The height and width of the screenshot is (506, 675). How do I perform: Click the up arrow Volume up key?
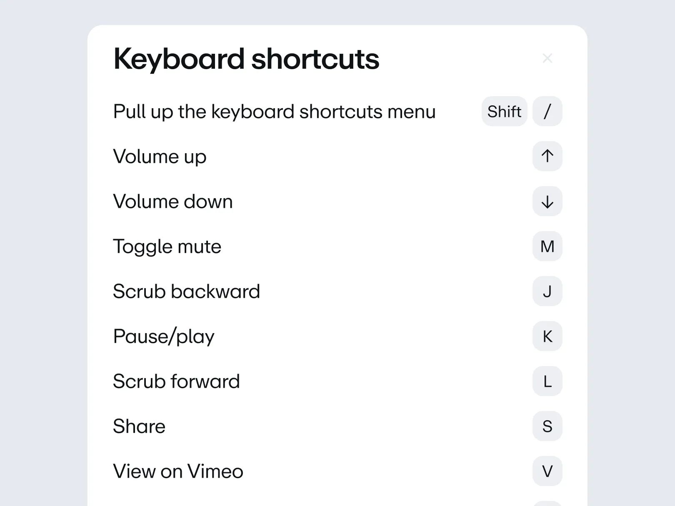tap(547, 156)
